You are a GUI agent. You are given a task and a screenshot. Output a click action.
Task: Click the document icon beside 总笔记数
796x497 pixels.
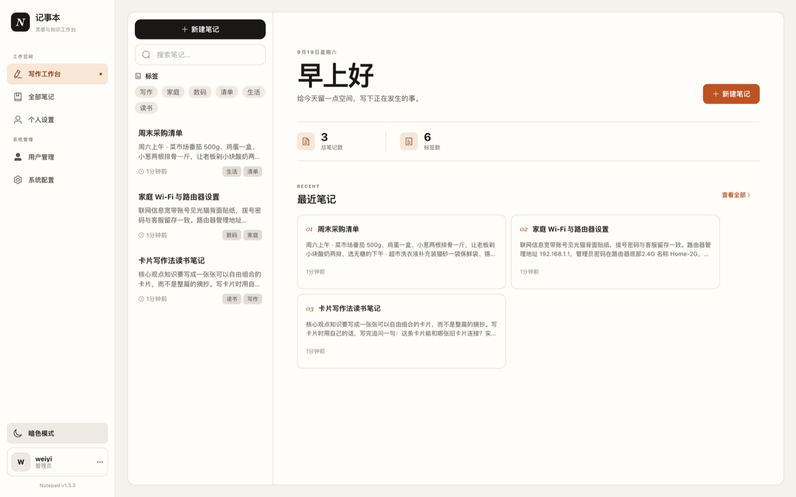click(x=306, y=141)
